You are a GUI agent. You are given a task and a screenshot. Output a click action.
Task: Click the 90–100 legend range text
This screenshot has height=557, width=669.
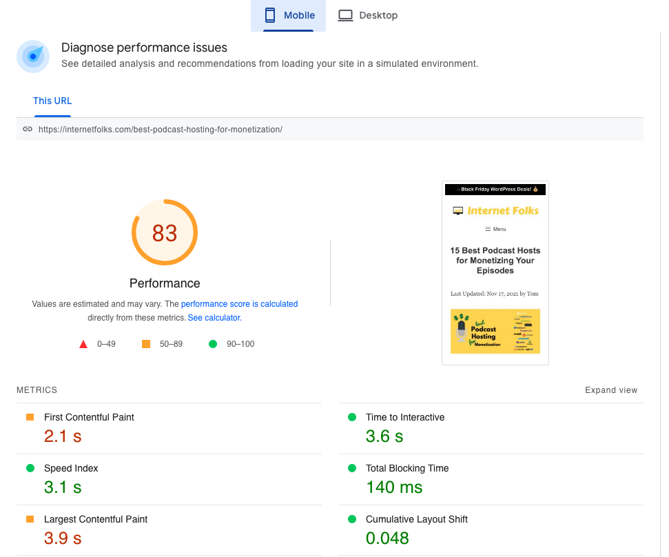pos(240,344)
